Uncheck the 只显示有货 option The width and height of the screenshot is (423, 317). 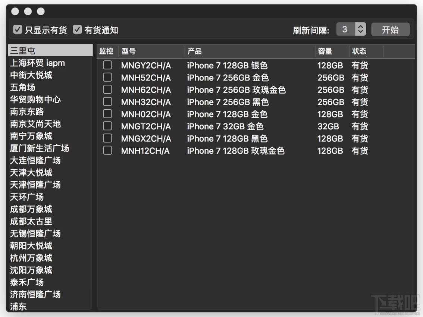tap(17, 29)
